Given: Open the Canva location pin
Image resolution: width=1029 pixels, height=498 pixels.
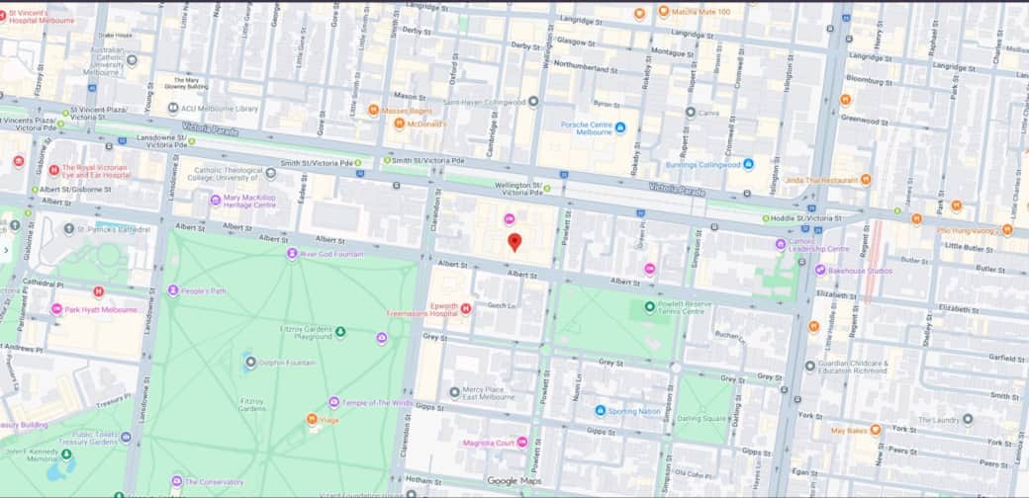Looking at the screenshot, I should click(691, 112).
